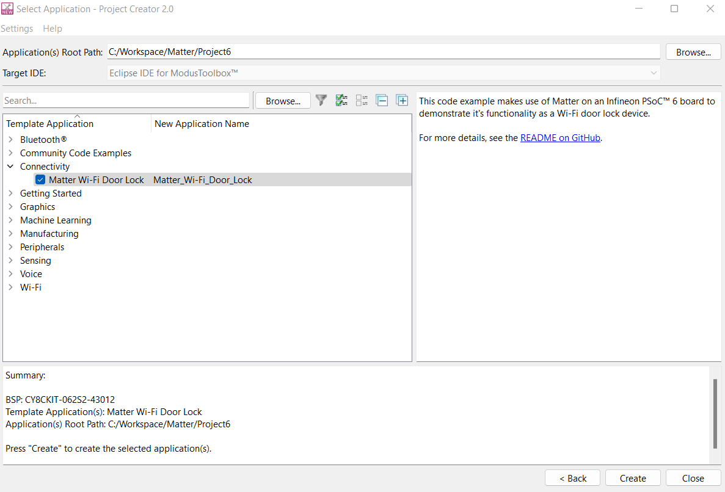Click Browse next to Application(s) Root Path
This screenshot has height=492, width=725.
point(693,52)
